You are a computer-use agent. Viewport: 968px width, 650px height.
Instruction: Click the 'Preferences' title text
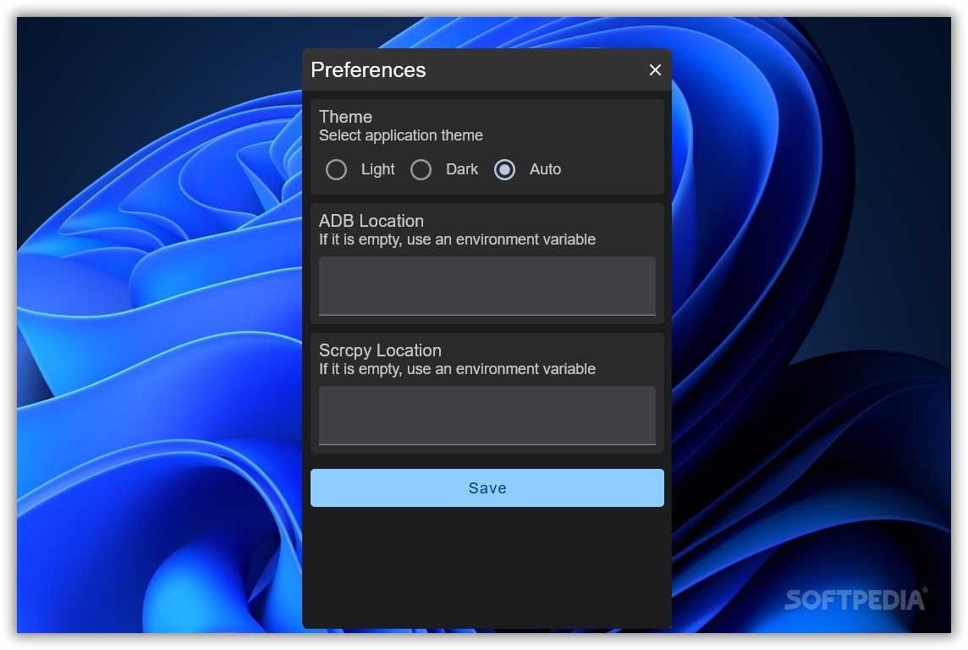click(368, 69)
